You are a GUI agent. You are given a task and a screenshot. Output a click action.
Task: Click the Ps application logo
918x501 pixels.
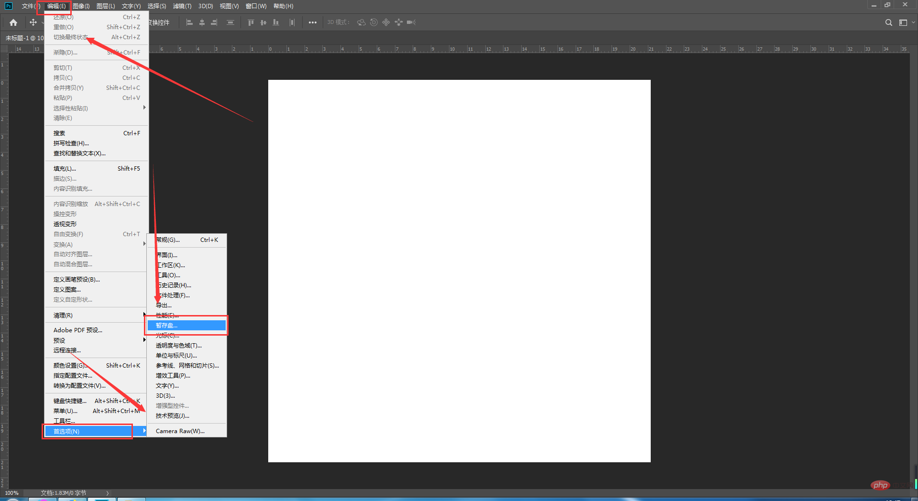(x=8, y=6)
